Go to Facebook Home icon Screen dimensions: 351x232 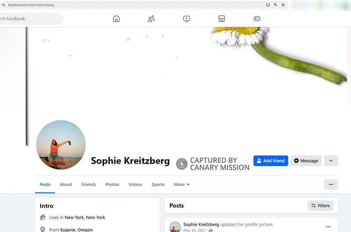pos(116,18)
